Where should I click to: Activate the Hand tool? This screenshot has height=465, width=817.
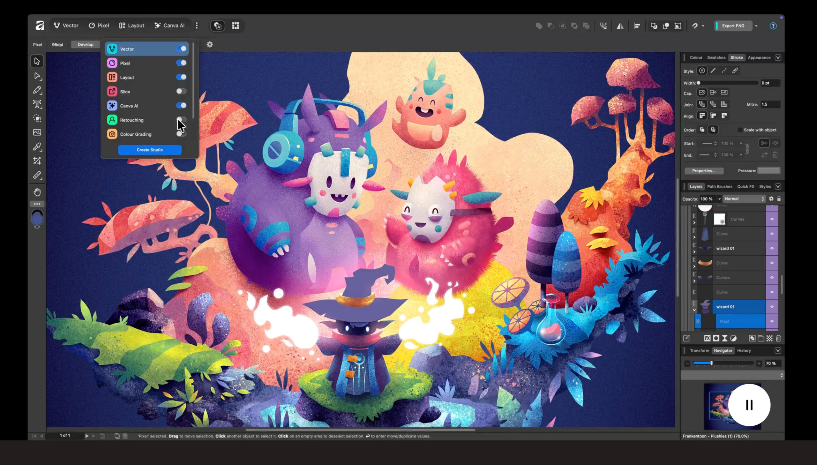tap(37, 192)
